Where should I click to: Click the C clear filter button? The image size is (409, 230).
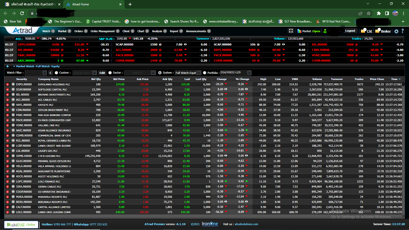[x=51, y=73]
